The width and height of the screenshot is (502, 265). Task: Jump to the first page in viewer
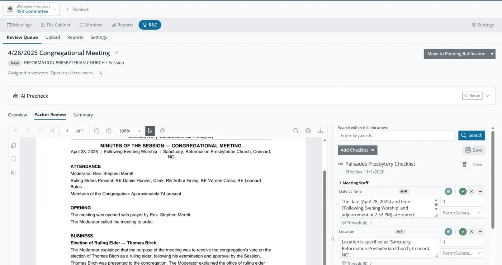(x=15, y=131)
